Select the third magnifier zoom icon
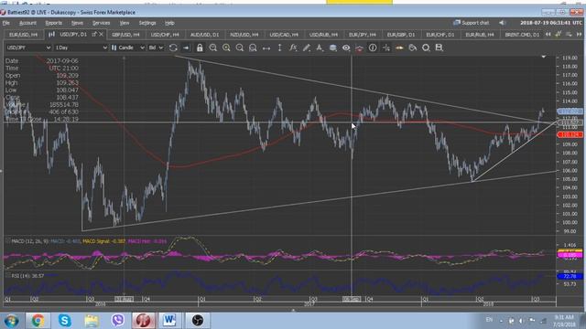Viewport: 586px width, 329px height. 240,48
